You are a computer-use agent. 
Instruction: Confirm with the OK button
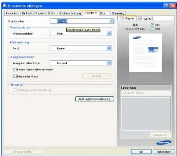pos(141,152)
